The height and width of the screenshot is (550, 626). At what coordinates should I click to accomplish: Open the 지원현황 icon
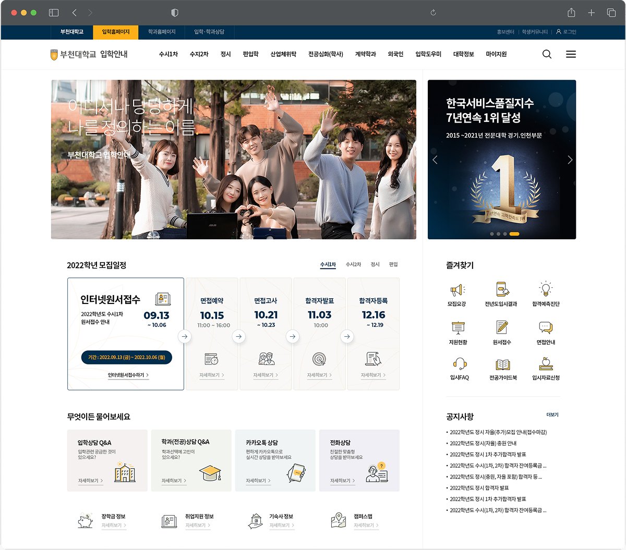458,327
